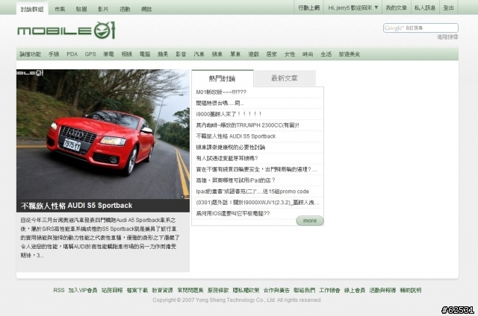Click 登出 to sign out
The width and height of the screenshot is (478, 316).
448,7
